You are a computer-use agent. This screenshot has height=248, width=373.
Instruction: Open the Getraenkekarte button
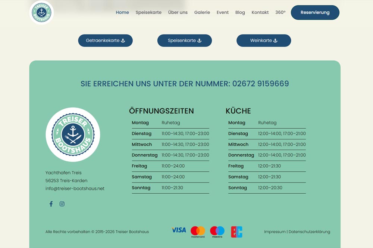tap(106, 41)
